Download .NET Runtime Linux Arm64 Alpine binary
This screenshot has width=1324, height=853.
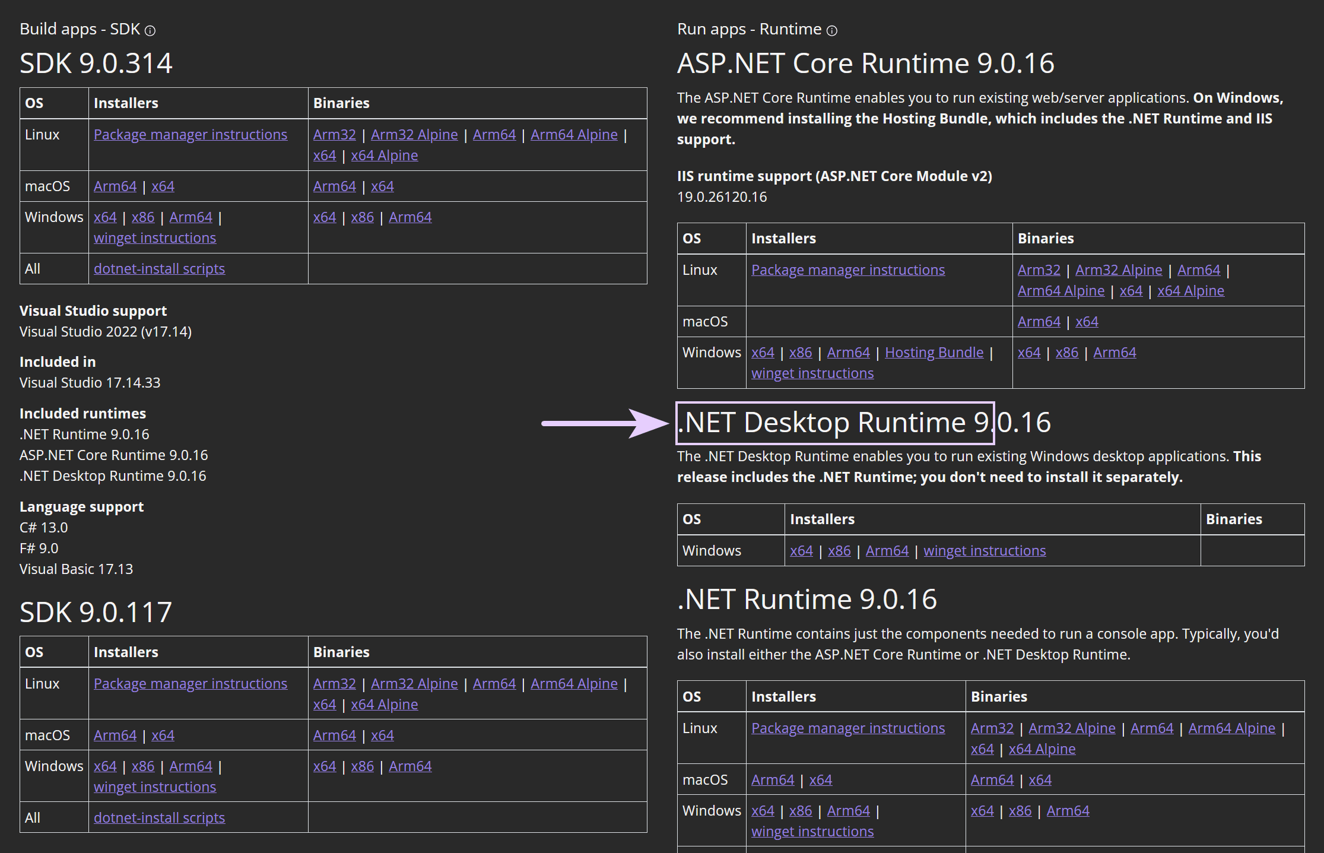pyautogui.click(x=1231, y=728)
